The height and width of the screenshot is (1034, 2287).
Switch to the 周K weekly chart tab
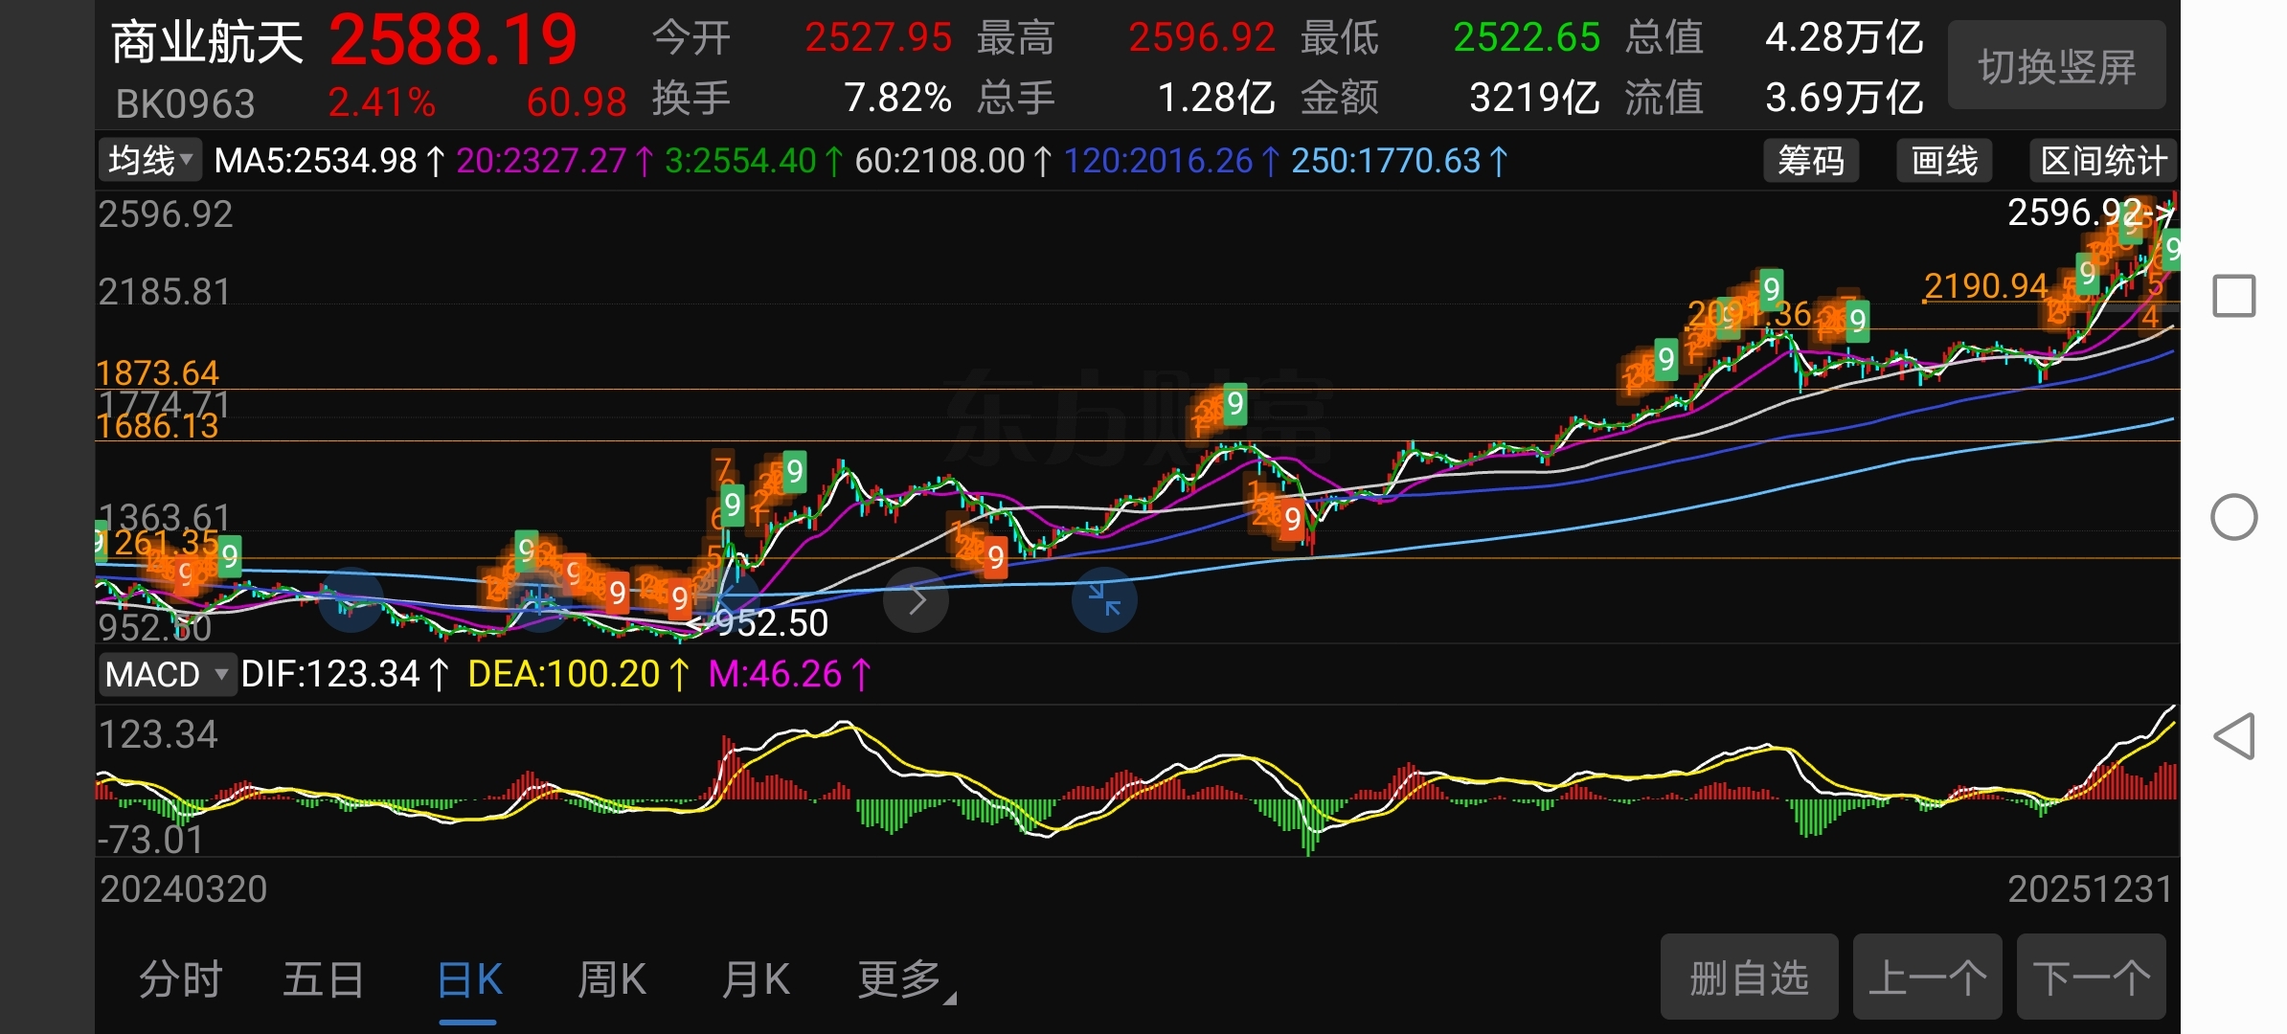tap(612, 980)
